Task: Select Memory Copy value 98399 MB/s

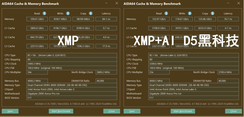Action: [83, 19]
